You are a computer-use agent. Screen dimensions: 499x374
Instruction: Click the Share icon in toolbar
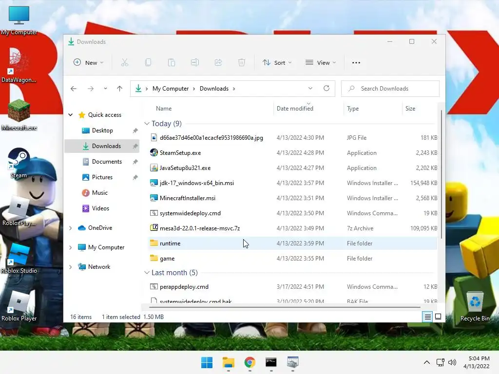218,63
